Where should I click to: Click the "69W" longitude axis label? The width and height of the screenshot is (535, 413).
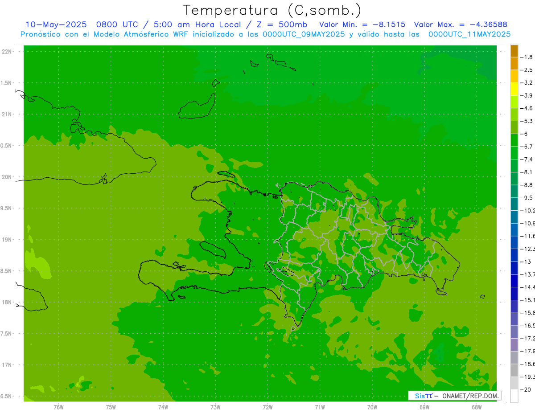(x=424, y=407)
